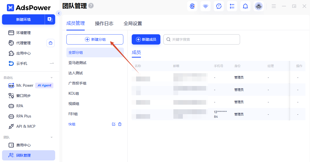Viewport: 310px width, 162px height.
Task: Click the 名称 column header
Action: click(x=138, y=66)
